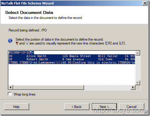Screen dimensions: 150x116
Task: Enable the Wrap long lines checkbox
Action: click(10, 94)
